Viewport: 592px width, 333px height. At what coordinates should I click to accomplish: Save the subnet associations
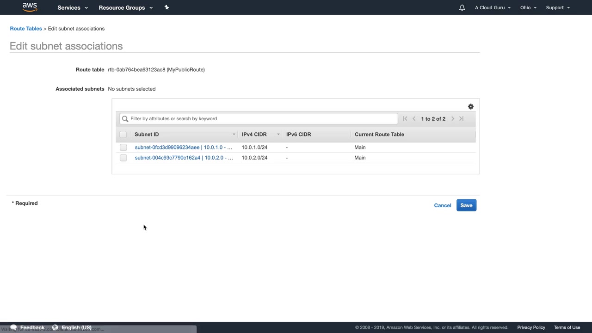coord(466,205)
